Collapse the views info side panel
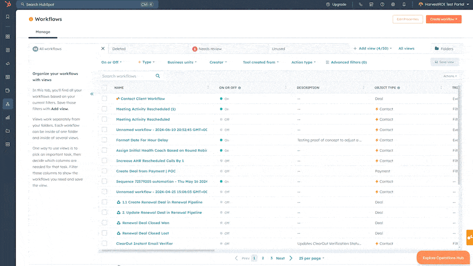 tap(92, 94)
